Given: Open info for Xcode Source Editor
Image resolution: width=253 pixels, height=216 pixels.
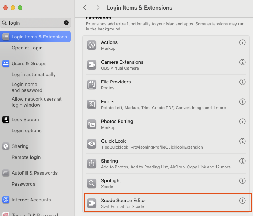Looking at the screenshot, I should [x=242, y=200].
